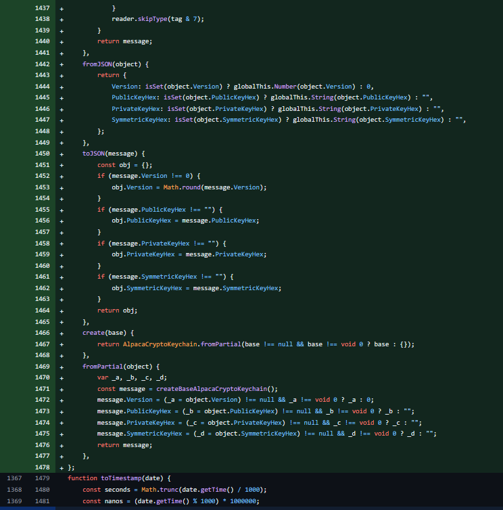Click createBaseAlpacaCryptoKeychain() call
503x510 pixels.
217,389
